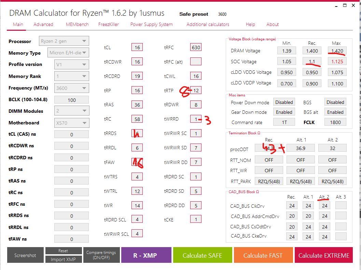Open the MEMbench tab
The image size is (361, 270).
pos(77,24)
